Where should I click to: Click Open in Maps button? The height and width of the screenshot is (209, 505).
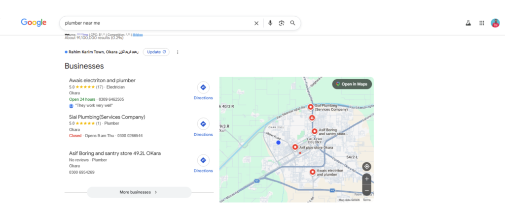click(352, 84)
